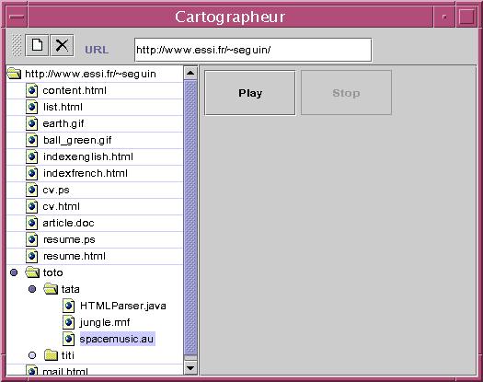Viewport: 483px width, 382px height.
Task: Click the Play button
Action: (250, 93)
